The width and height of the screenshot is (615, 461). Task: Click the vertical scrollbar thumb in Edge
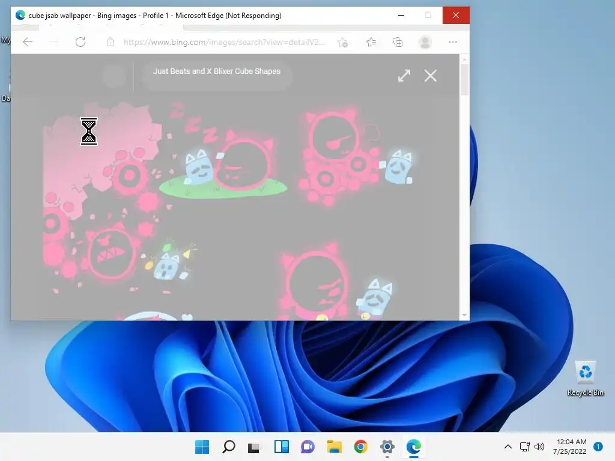[464, 79]
